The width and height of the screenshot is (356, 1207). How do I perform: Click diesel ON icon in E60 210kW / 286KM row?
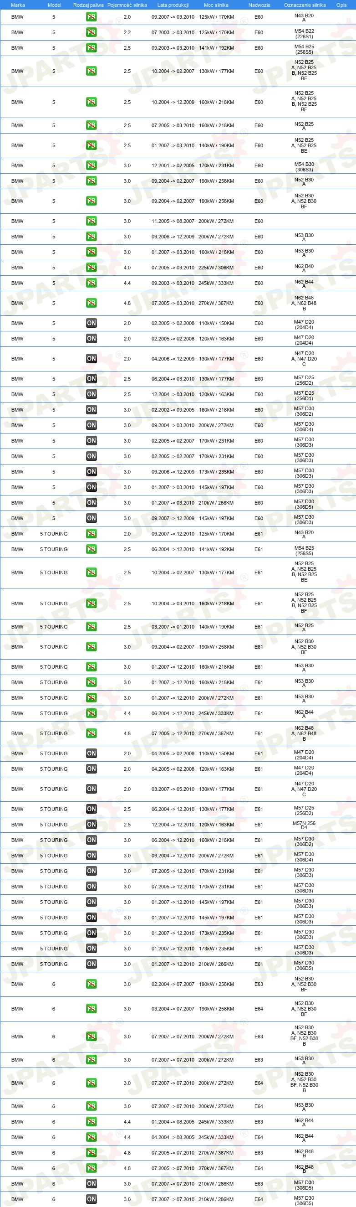pos(91,503)
